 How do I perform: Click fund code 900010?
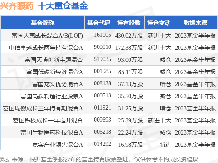tap(103, 47)
